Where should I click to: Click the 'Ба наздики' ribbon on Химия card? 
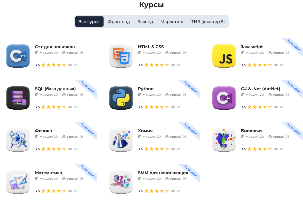(x=191, y=130)
